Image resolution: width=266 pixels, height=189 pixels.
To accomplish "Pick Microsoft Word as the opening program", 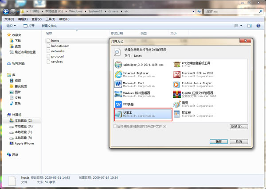I will pos(143,85).
